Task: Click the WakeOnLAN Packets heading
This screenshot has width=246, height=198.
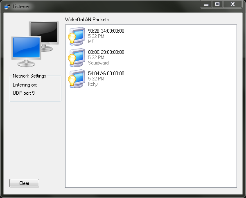Action: click(x=87, y=20)
